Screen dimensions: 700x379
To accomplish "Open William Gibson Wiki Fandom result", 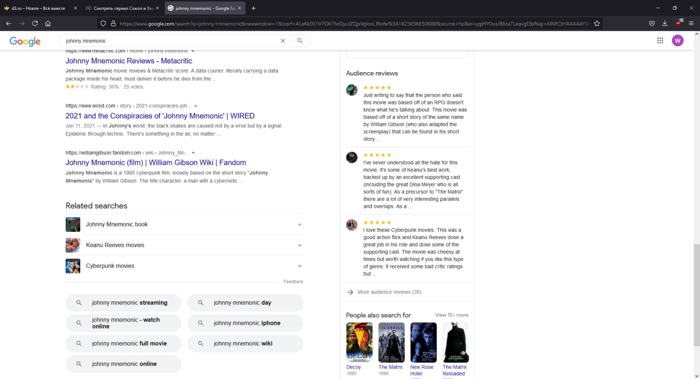I will coord(156,162).
